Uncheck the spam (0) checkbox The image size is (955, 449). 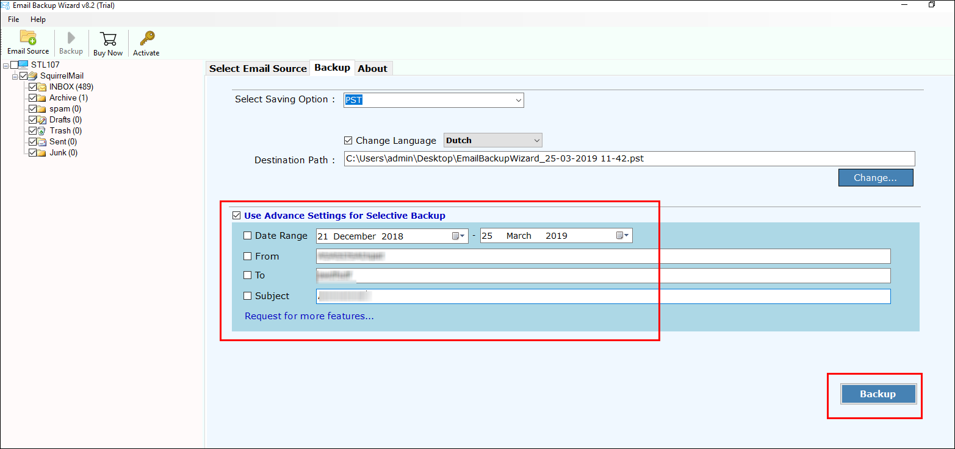[33, 109]
